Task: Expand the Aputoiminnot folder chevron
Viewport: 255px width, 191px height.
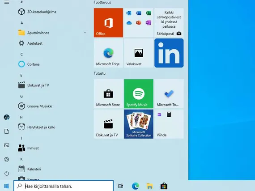Action: click(x=85, y=33)
